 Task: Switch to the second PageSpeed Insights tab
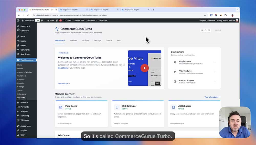click(104, 10)
